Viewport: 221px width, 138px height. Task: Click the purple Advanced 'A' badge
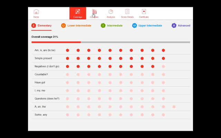tap(174, 26)
